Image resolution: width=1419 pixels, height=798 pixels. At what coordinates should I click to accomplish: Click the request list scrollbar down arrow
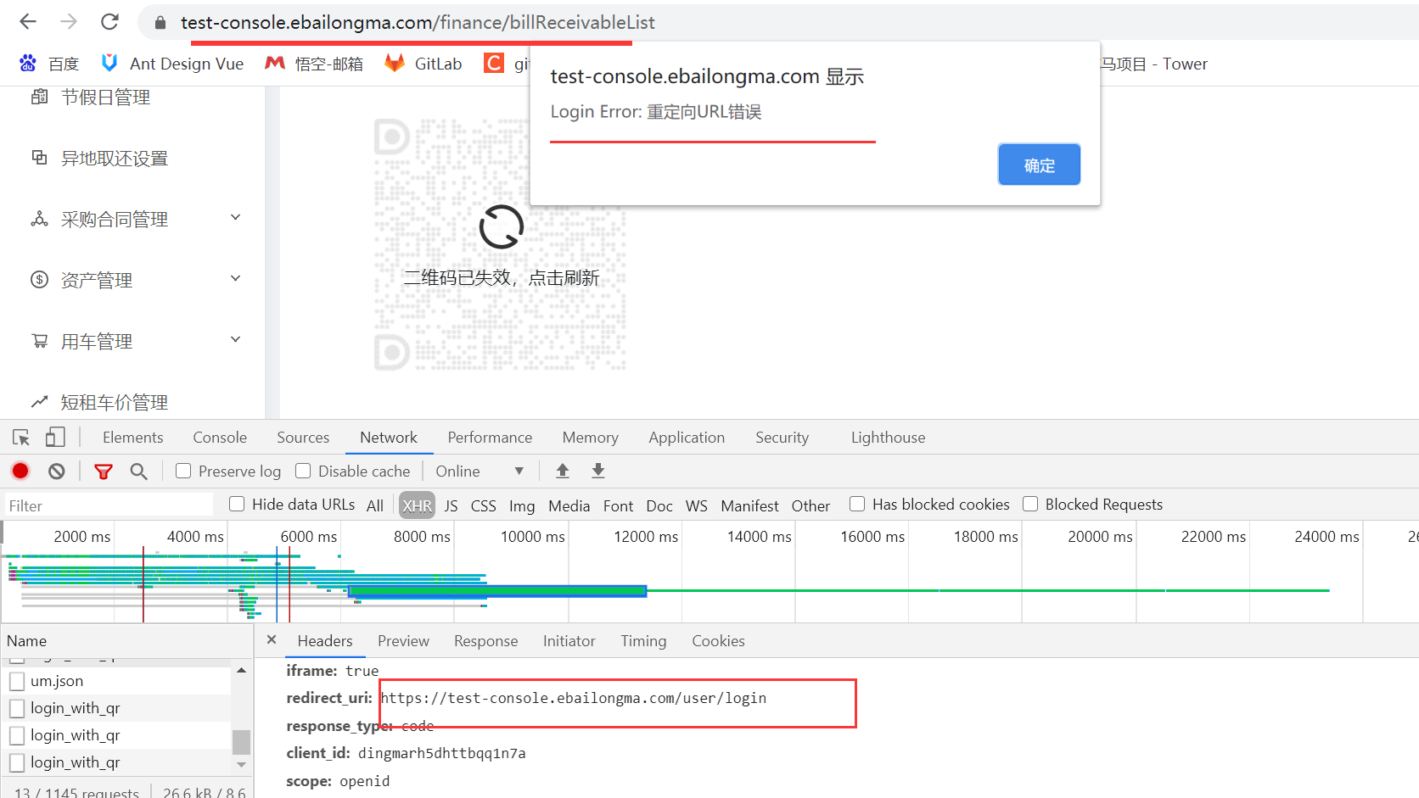(242, 765)
